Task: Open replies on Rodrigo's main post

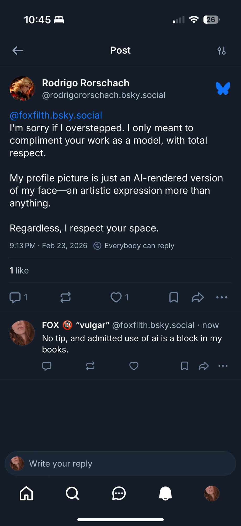Action: [x=15, y=297]
